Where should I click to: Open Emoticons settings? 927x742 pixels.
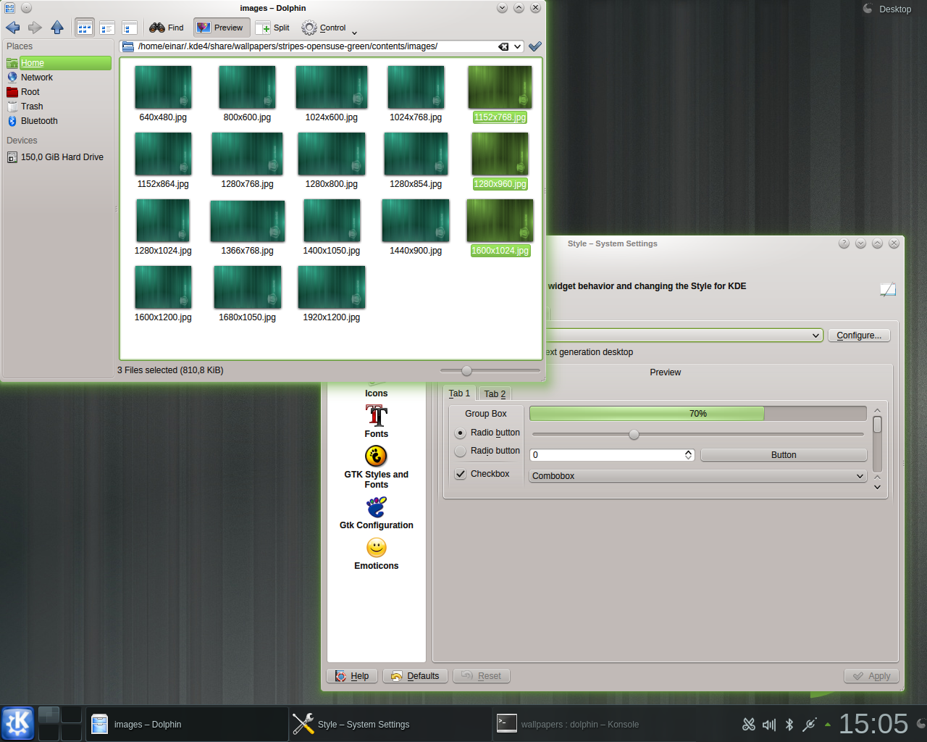tap(376, 554)
